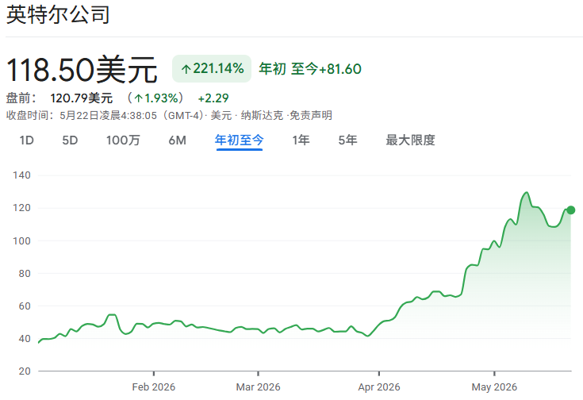Click the 年初至今+81.60 change text
Screen dimensions: 583x400
310,69
